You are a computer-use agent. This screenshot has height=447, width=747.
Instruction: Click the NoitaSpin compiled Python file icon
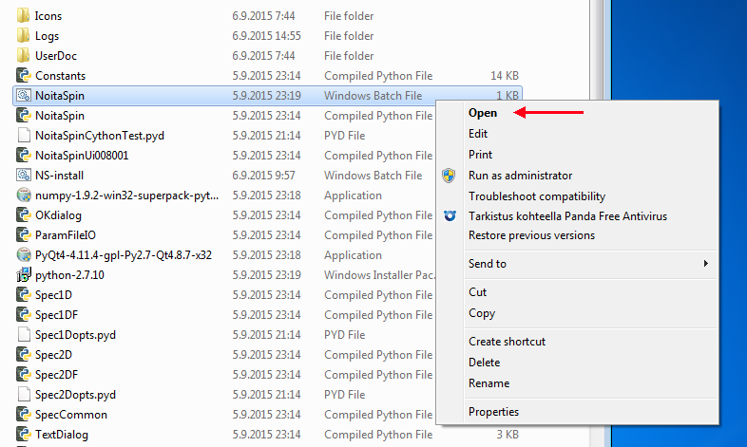[24, 116]
